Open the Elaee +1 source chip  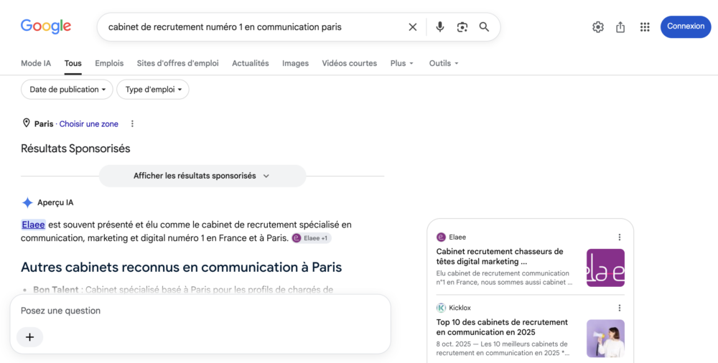312,238
